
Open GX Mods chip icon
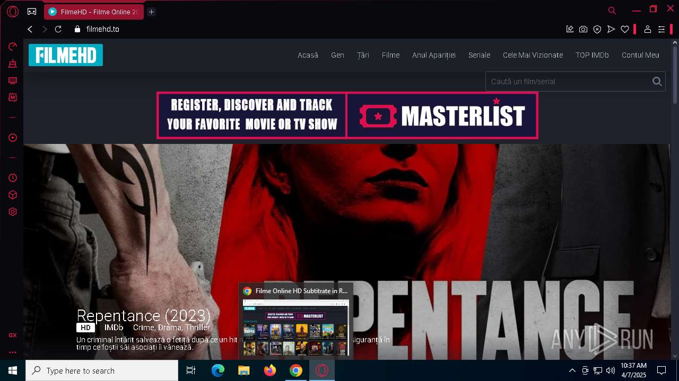pos(13,97)
